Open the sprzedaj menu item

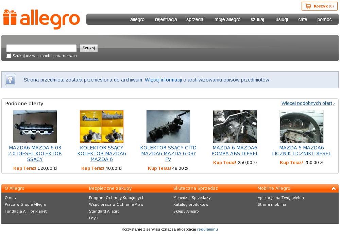tap(195, 19)
